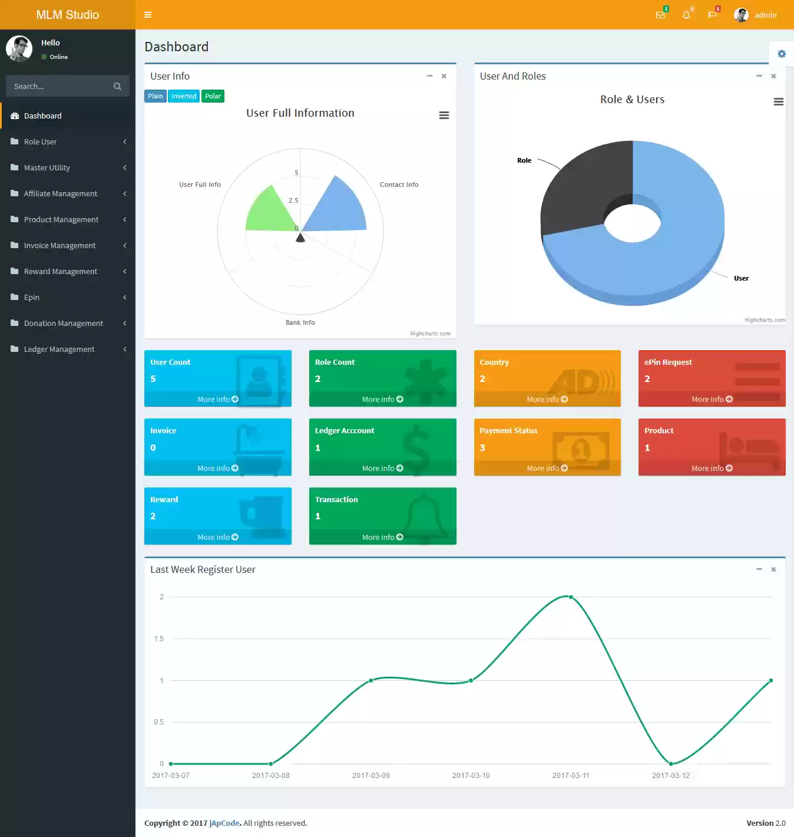Screen dimensions: 794x837
Task: Expand the Reward Management section
Action: click(61, 271)
